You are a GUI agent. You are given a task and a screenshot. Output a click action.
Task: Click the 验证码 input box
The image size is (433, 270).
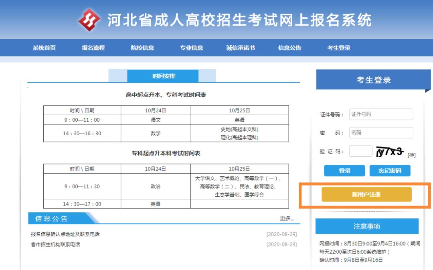tap(360, 151)
